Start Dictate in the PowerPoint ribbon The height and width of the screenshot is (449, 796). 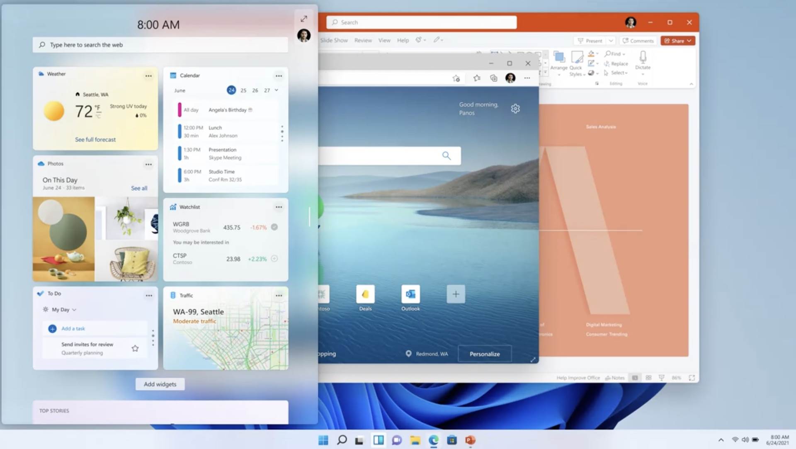pos(643,61)
